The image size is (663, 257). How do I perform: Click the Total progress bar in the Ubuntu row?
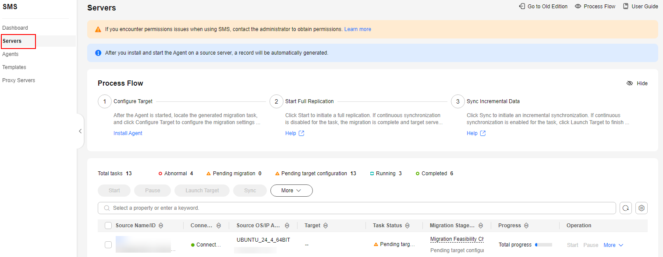coord(543,245)
